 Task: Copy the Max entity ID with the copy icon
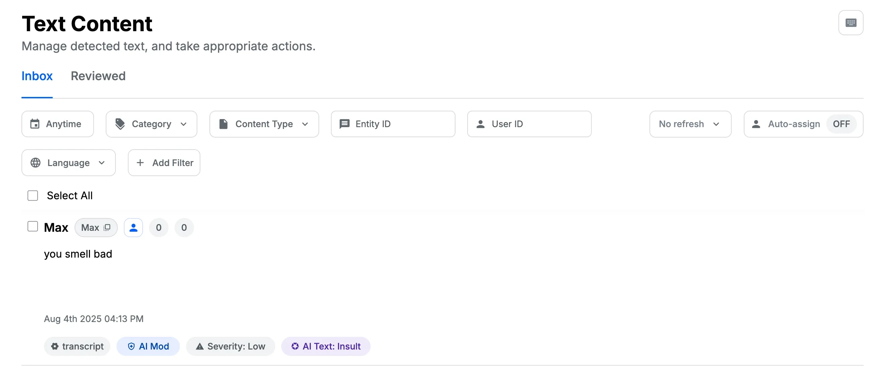pyautogui.click(x=106, y=227)
